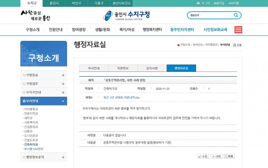
Task: Click the 삭제 delete button
Action: (216, 156)
